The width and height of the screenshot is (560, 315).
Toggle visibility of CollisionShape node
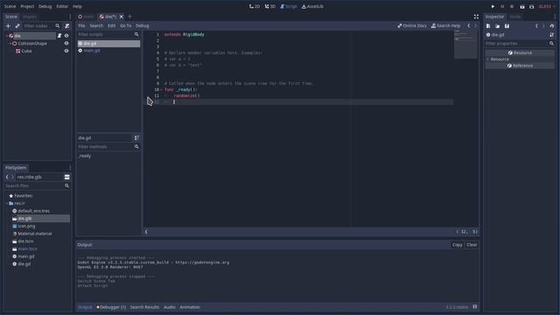click(66, 43)
